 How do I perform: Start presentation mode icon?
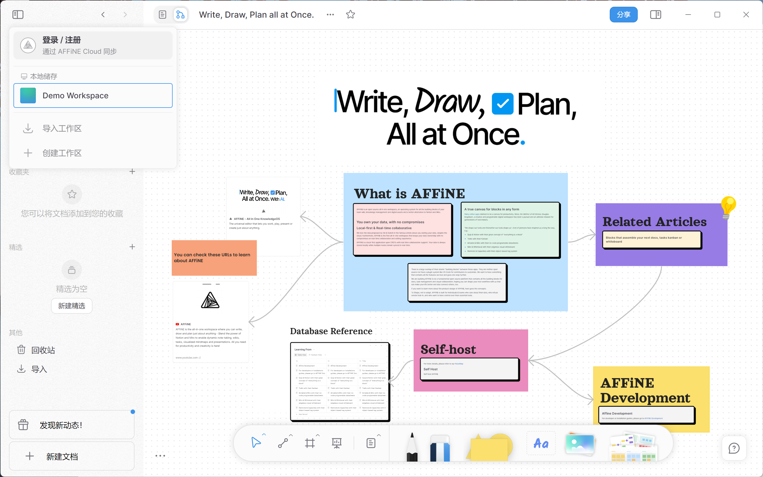337,443
